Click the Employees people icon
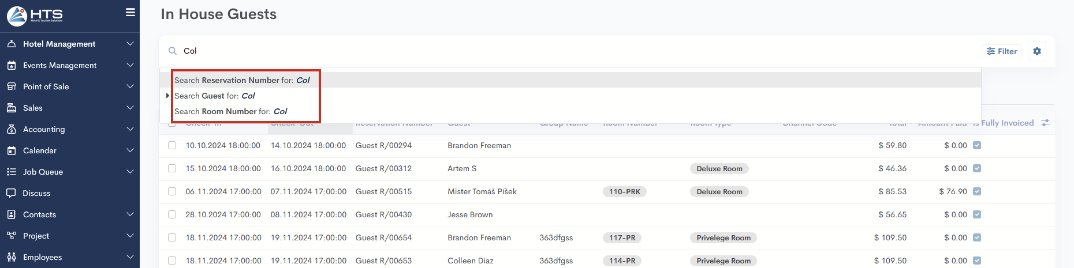The height and width of the screenshot is (268, 1074). (12, 257)
